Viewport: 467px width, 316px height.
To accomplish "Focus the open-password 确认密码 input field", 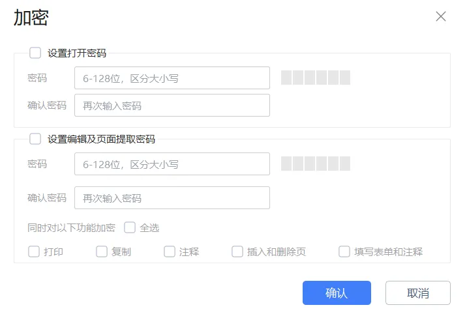I will pos(172,106).
